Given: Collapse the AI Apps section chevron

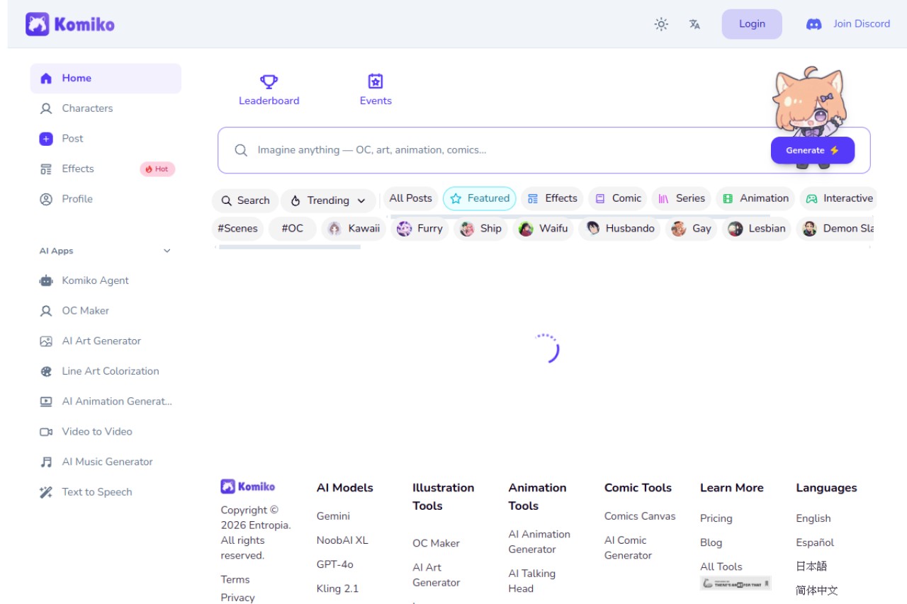Looking at the screenshot, I should [x=167, y=251].
